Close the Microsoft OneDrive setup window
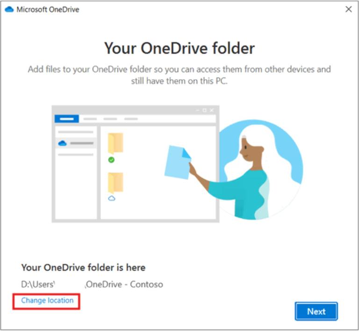Screen dimensions: 359x331 click(x=348, y=9)
